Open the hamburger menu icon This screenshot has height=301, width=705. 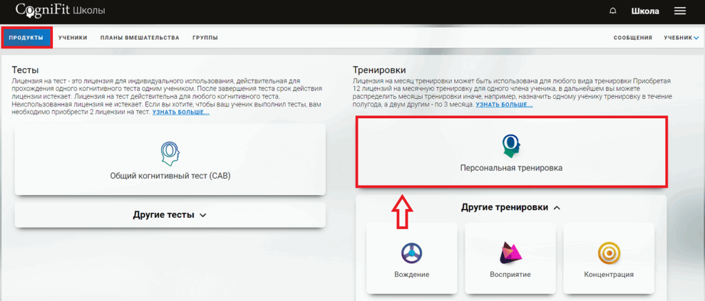pos(680,11)
